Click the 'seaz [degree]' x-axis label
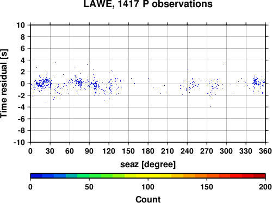Image resolution: width=272 pixels, height=203 pixels. [x=148, y=164]
